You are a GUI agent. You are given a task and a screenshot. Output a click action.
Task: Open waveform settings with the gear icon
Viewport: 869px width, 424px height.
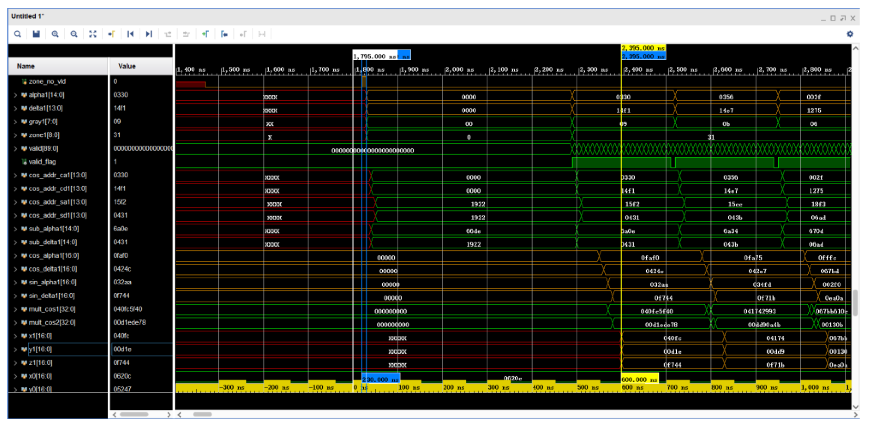(850, 34)
